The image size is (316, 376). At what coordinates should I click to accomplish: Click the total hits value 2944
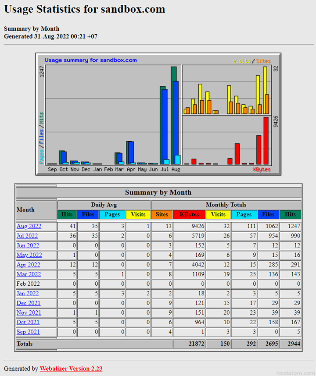pyautogui.click(x=291, y=344)
